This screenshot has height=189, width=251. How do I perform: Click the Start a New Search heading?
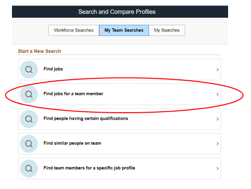[x=39, y=51]
